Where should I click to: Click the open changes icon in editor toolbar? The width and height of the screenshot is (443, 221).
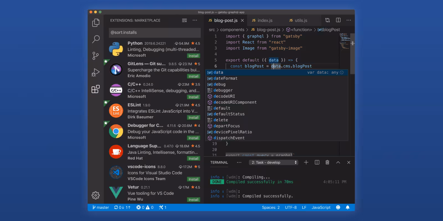coord(328,20)
